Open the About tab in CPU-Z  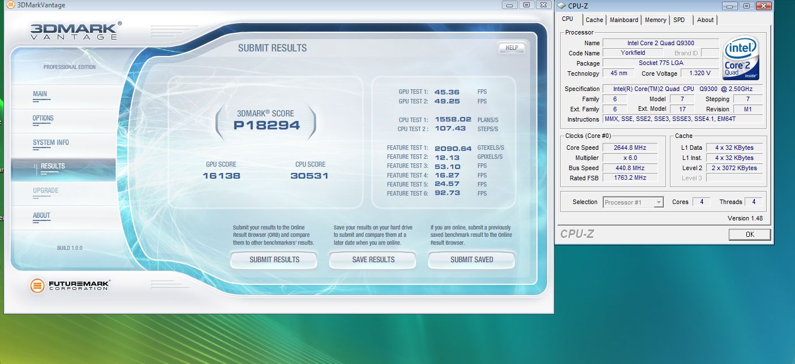[x=705, y=20]
